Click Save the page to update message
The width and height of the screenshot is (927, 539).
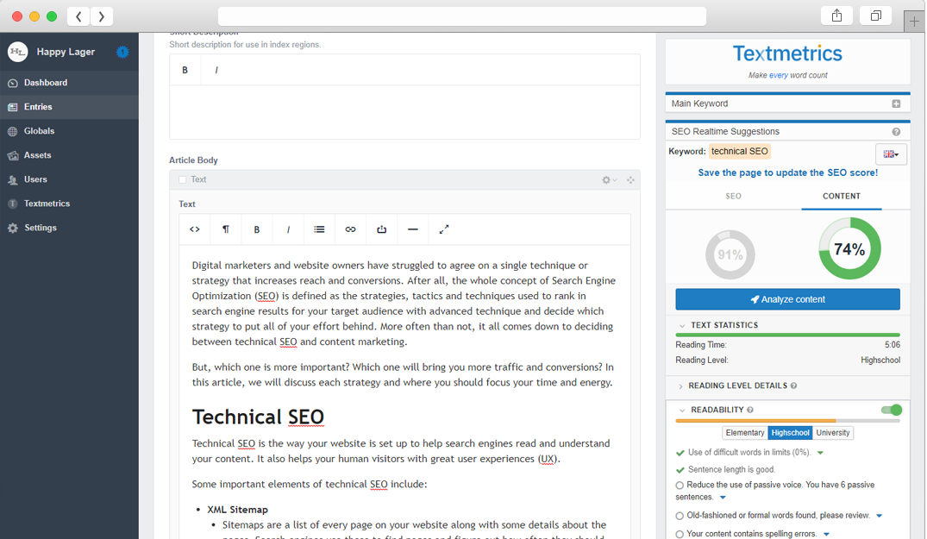coord(787,172)
